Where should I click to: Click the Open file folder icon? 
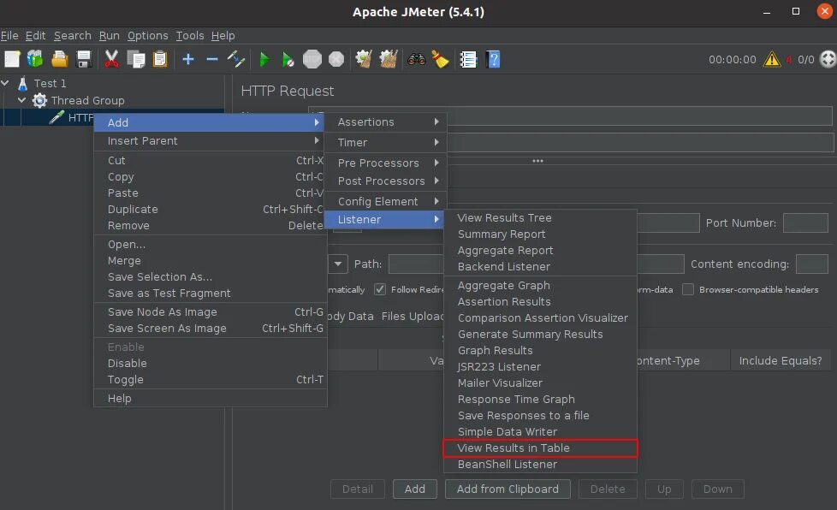(x=59, y=59)
